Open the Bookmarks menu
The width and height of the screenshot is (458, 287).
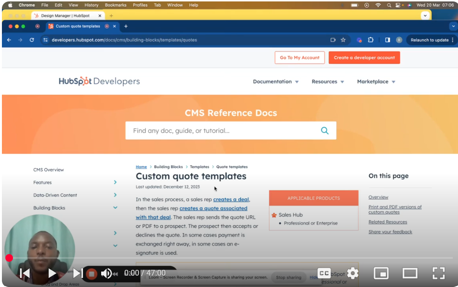(x=115, y=5)
